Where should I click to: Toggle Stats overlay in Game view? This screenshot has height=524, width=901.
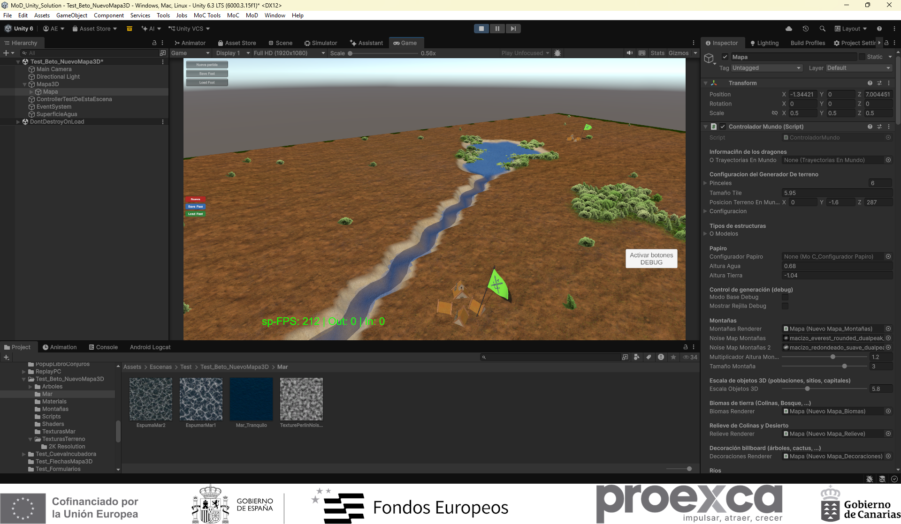(x=657, y=53)
